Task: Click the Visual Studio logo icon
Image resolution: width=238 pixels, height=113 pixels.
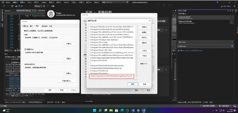Action: click(x=3, y=2)
